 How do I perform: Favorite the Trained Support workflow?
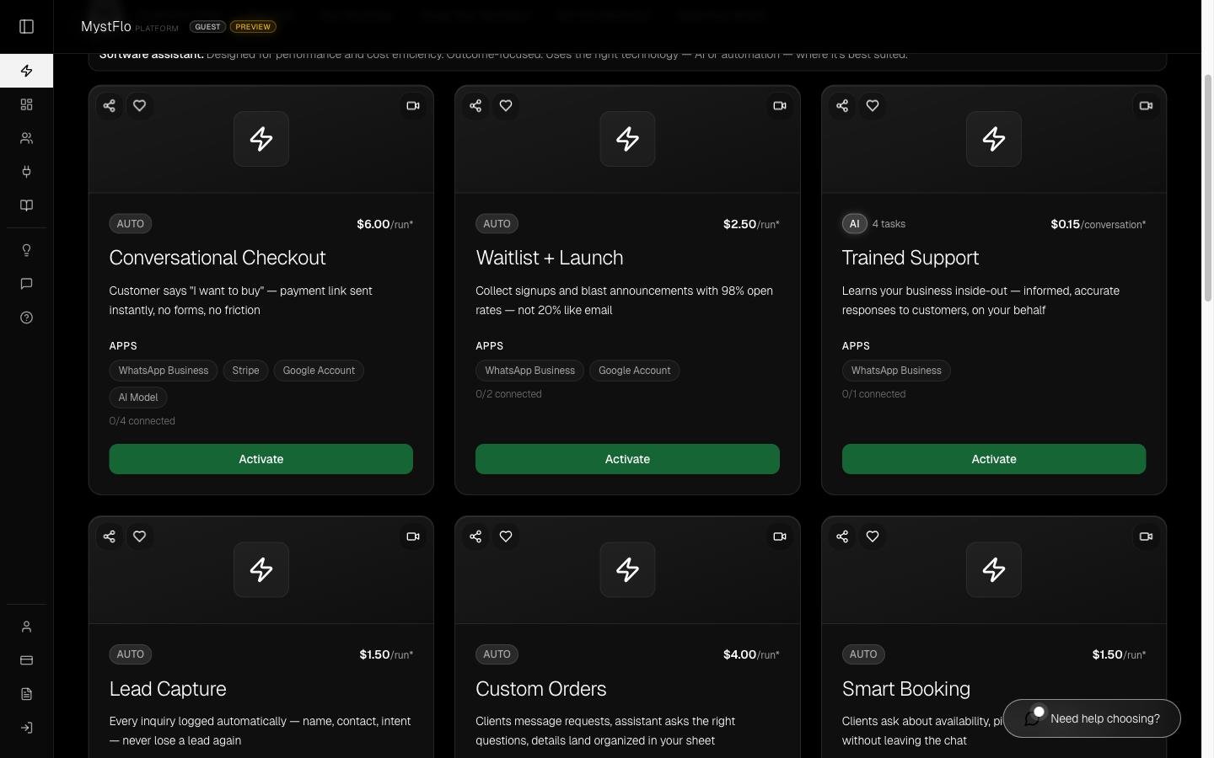tap(873, 106)
